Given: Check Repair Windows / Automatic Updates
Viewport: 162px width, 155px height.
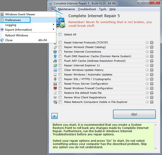Looking at the screenshot, I should tap(60, 74).
